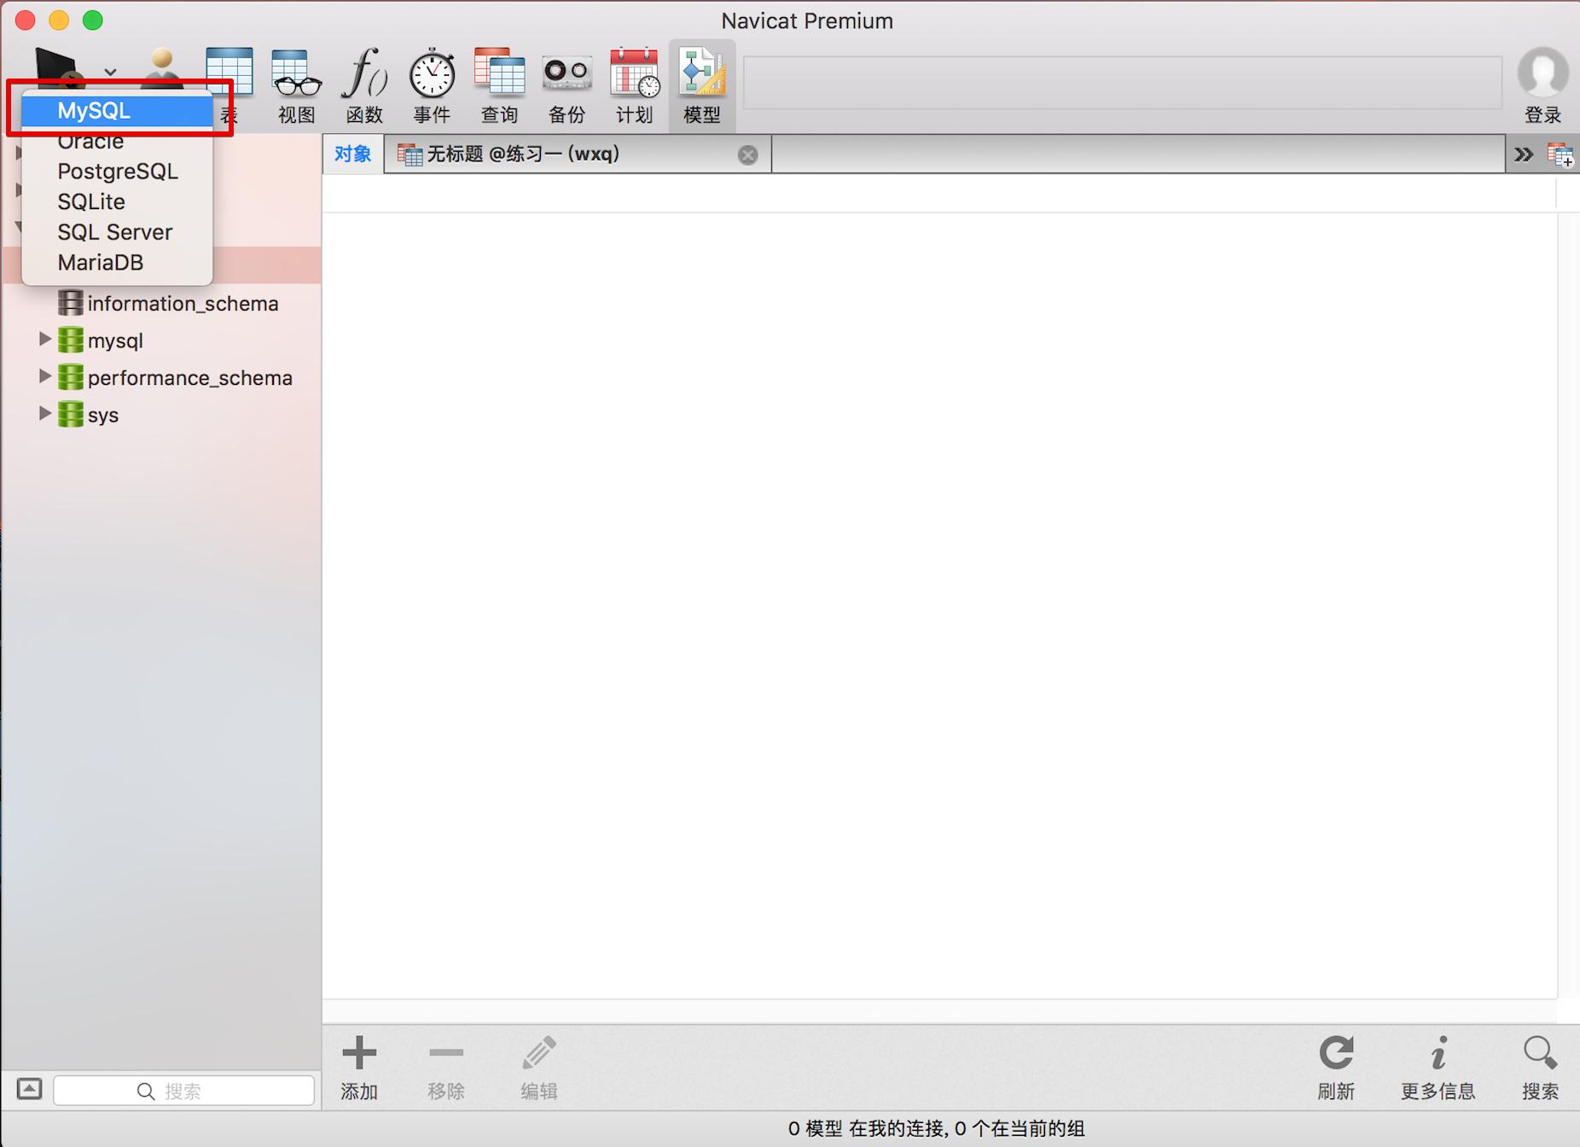Screen dimensions: 1580x1147
Task: Open the Function (函数) toolbar item
Action: pos(364,84)
